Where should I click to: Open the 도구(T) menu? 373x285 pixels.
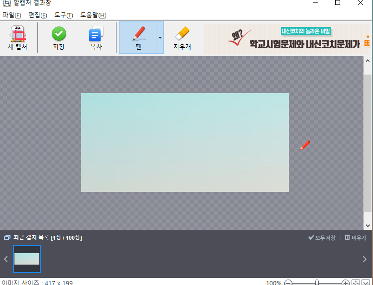tap(64, 15)
